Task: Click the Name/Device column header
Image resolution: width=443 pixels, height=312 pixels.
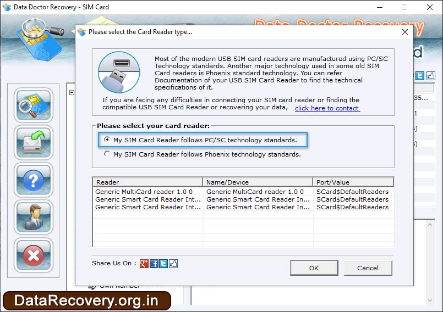Action: 258,182
